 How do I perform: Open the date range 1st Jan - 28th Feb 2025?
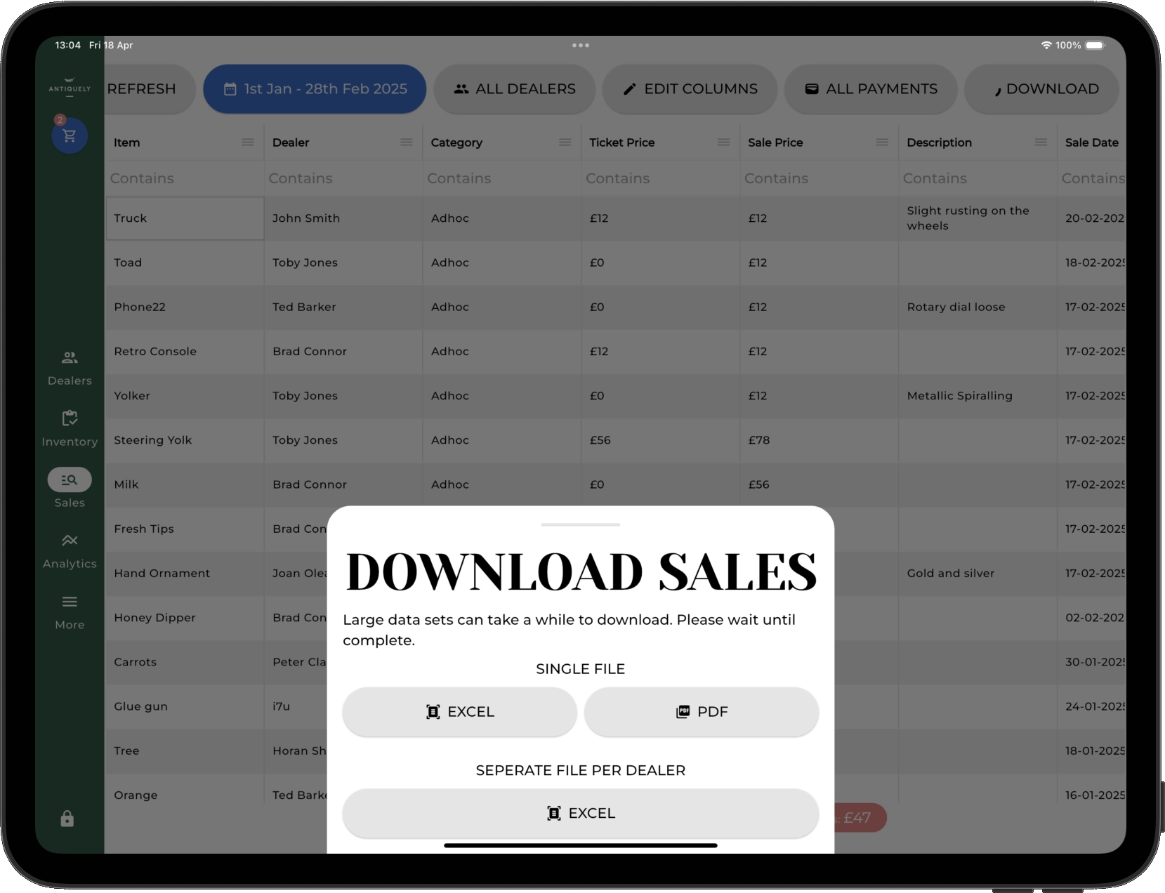pyautogui.click(x=315, y=89)
